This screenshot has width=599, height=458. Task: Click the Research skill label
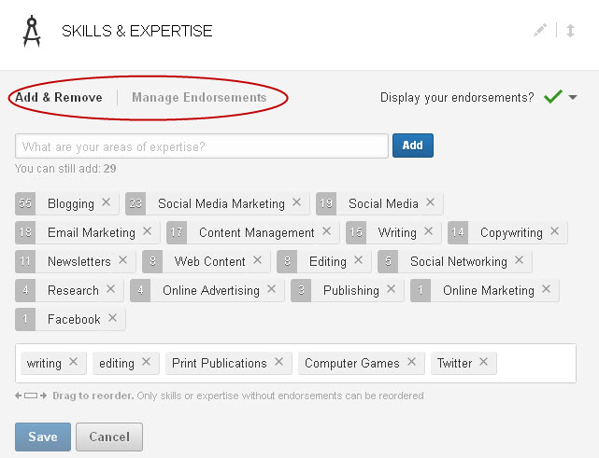(73, 291)
